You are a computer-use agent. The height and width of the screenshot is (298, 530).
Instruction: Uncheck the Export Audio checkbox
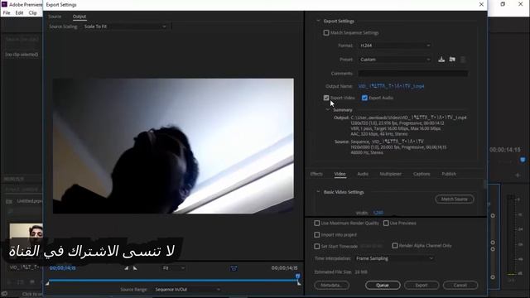[x=364, y=98]
